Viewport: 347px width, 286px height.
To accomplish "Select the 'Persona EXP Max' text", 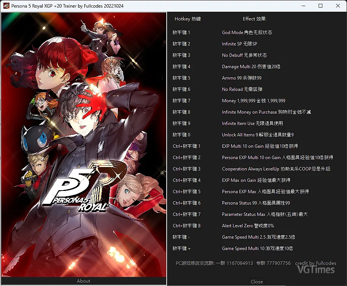I will coord(265,191).
